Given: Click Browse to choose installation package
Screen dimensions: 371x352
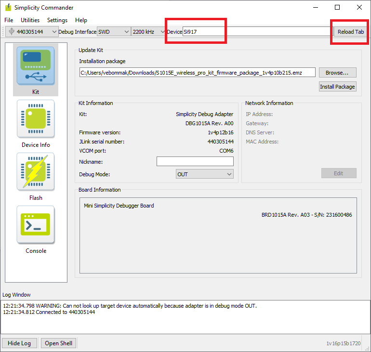Looking at the screenshot, I should click(337, 73).
